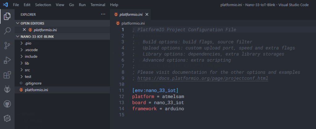The height and width of the screenshot is (129, 316).
Task: Open the Edit menu
Action: [x=27, y=5]
